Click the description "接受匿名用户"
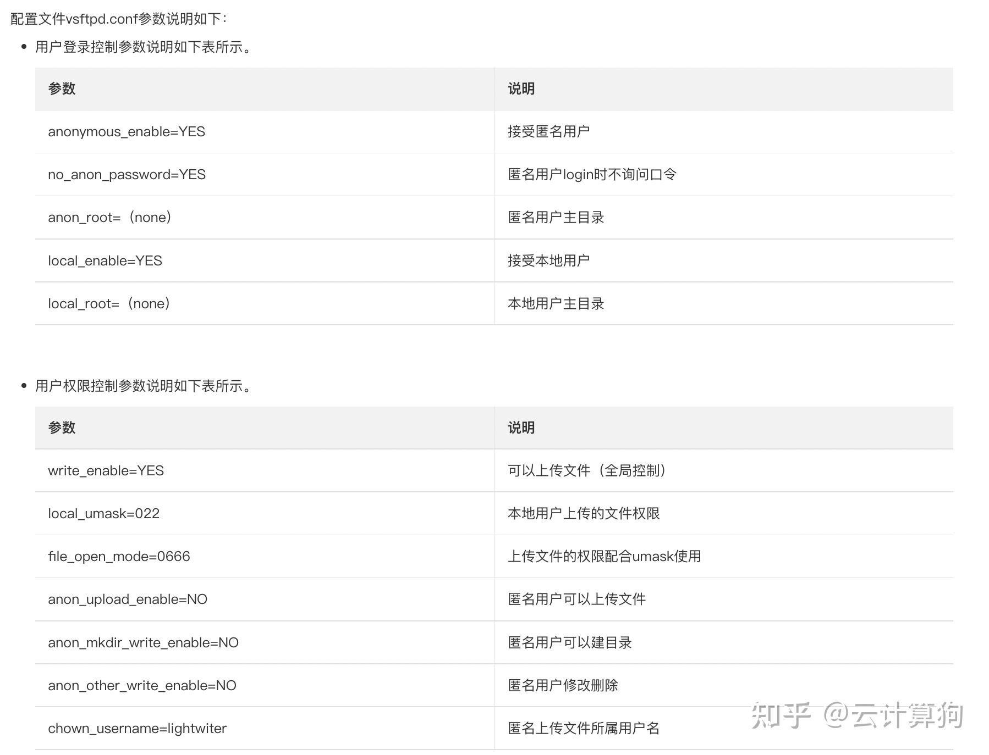The height and width of the screenshot is (755, 989). click(x=548, y=132)
